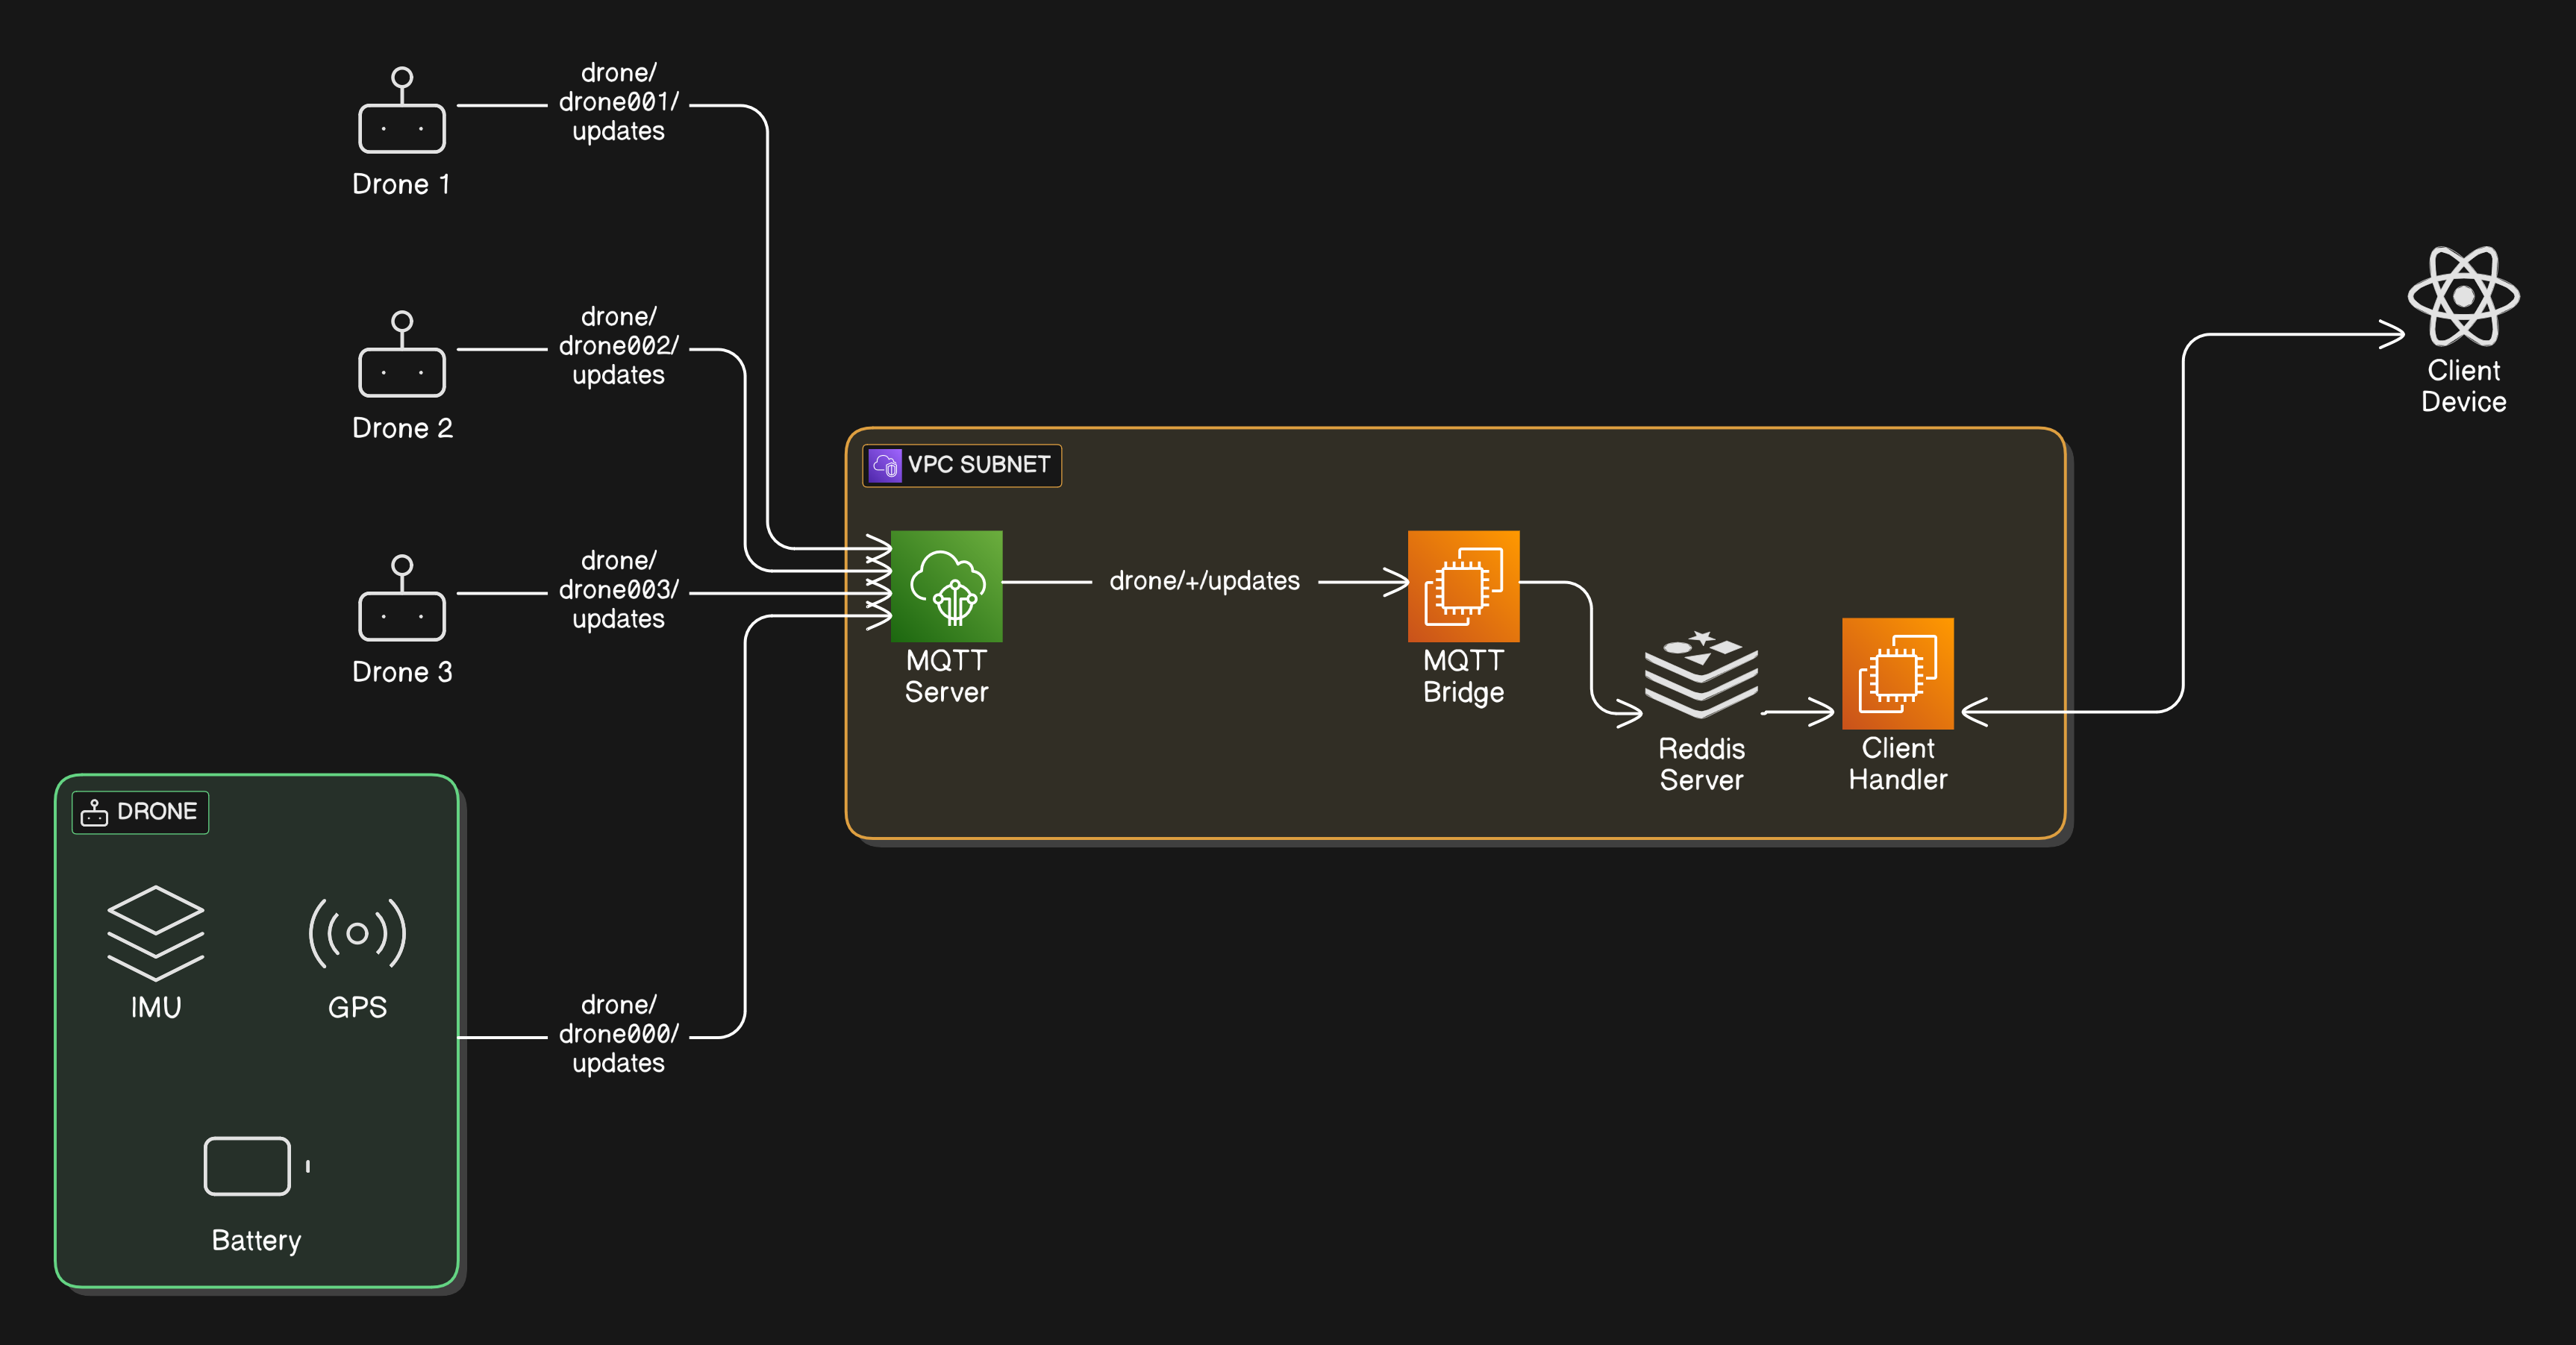Select the React Client Device icon
2576x1345 pixels.
(x=2463, y=296)
